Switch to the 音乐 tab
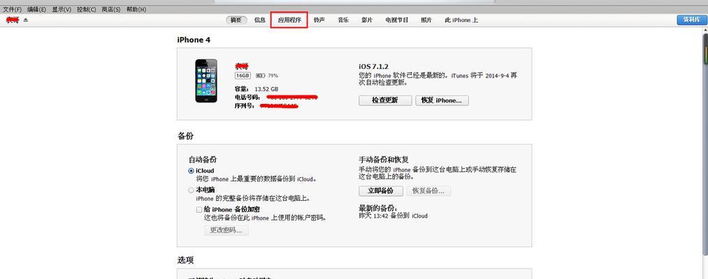This screenshot has height=279, width=708. click(343, 20)
